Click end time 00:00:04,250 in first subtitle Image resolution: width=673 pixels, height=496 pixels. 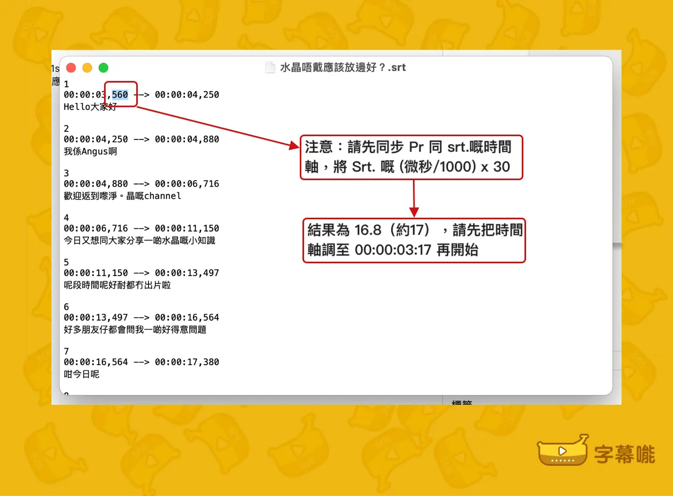(187, 95)
